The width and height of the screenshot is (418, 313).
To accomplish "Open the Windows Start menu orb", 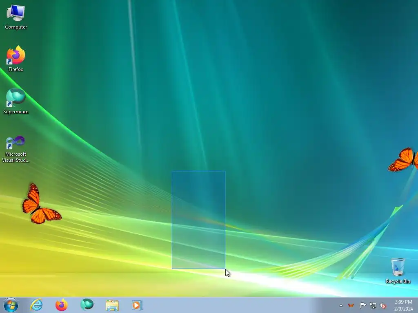I will pos(11,305).
